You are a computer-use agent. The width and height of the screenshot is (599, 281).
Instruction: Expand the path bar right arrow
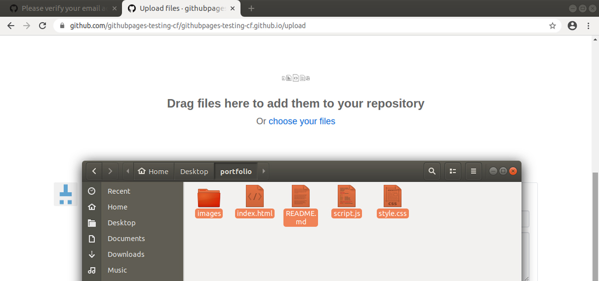click(x=264, y=171)
